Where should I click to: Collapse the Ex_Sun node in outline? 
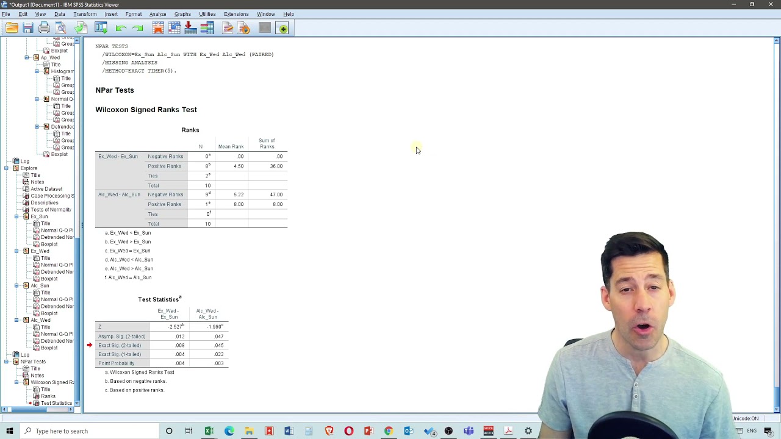click(x=16, y=216)
